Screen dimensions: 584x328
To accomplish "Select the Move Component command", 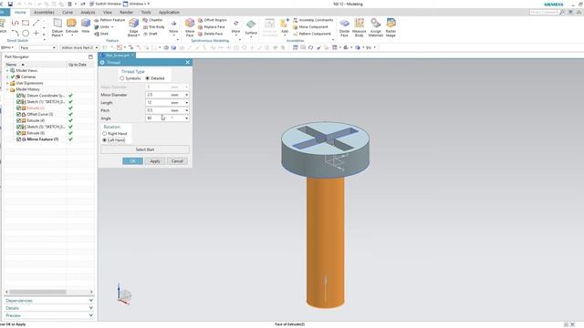I will pyautogui.click(x=310, y=26).
